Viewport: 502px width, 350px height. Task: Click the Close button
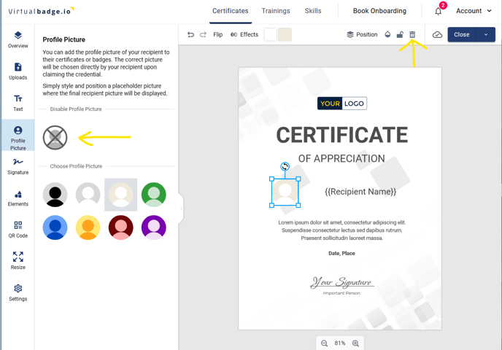[462, 34]
